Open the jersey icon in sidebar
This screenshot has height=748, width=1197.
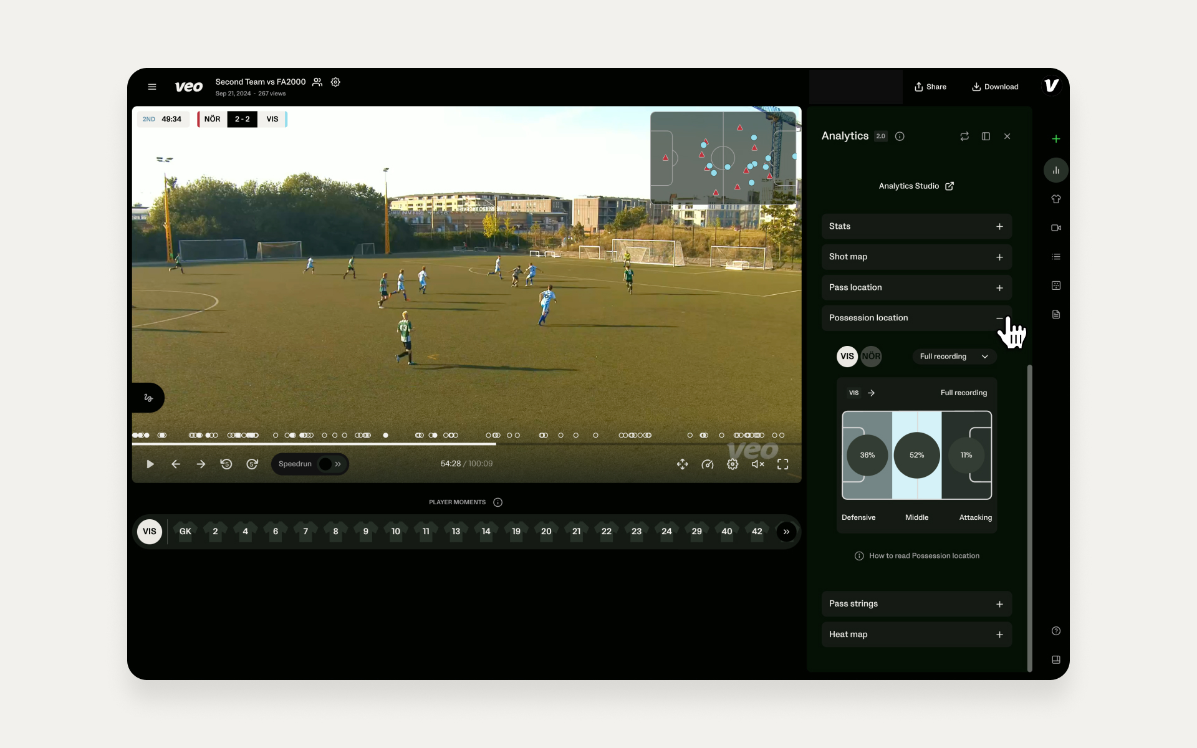tap(1055, 199)
